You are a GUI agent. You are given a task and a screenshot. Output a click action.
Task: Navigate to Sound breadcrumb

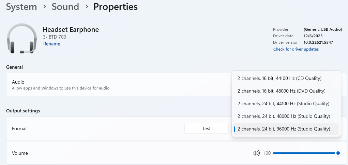pyautogui.click(x=65, y=6)
